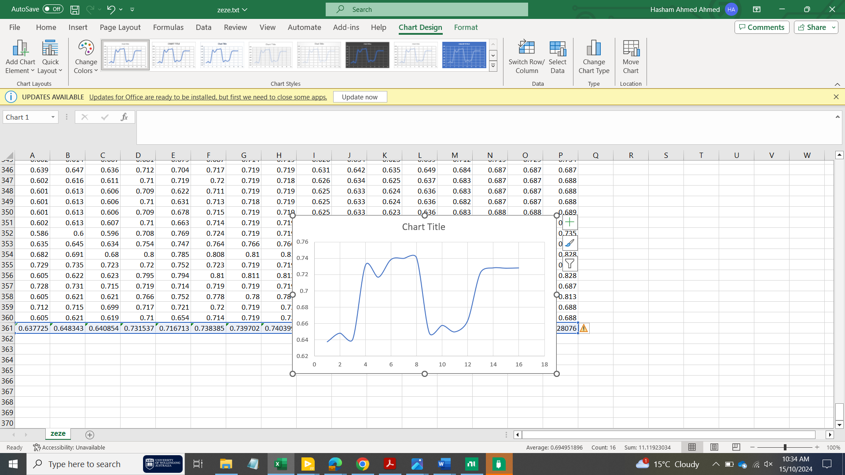Toggle the AutoSave switch
The image size is (845, 475).
(x=53, y=9)
